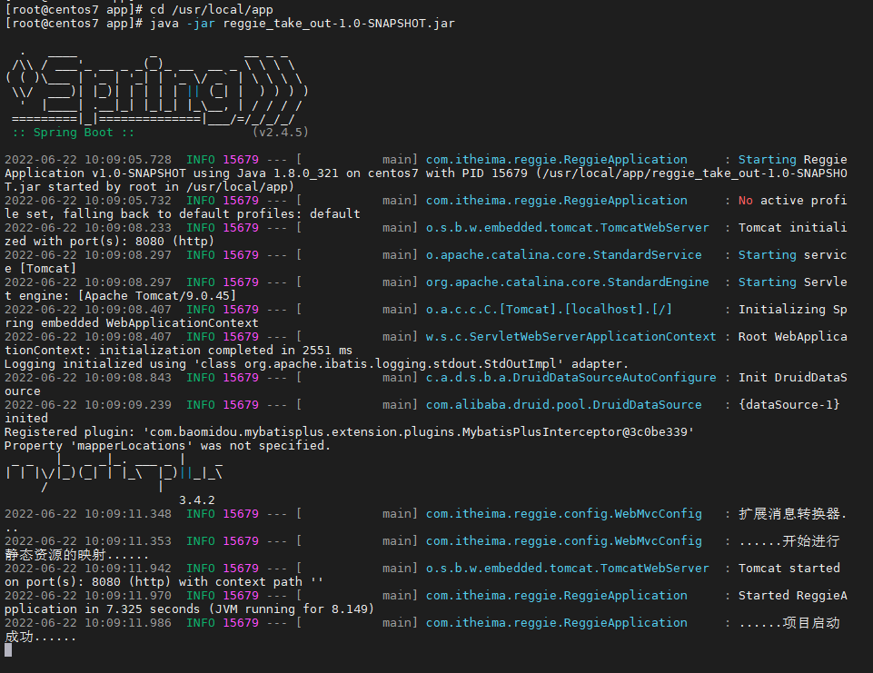The height and width of the screenshot is (673, 873).
Task: Click the "{dataSource-1}" message text
Action: click(789, 404)
